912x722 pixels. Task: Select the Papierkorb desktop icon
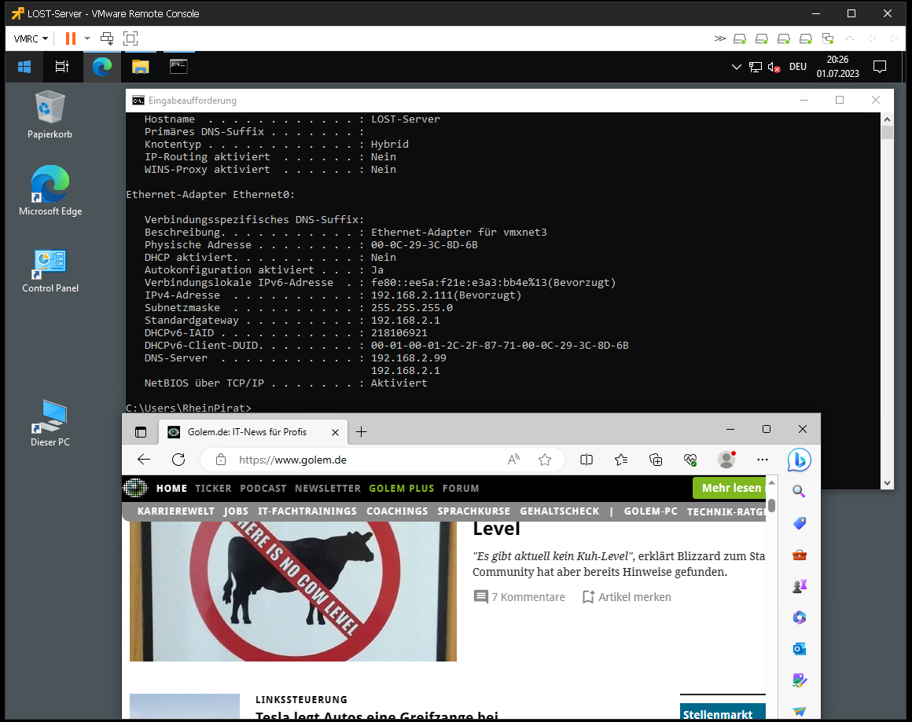50,115
